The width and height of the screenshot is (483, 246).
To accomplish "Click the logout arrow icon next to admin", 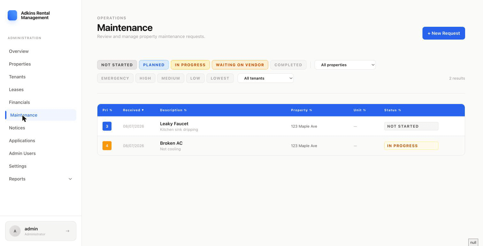I will [67, 231].
